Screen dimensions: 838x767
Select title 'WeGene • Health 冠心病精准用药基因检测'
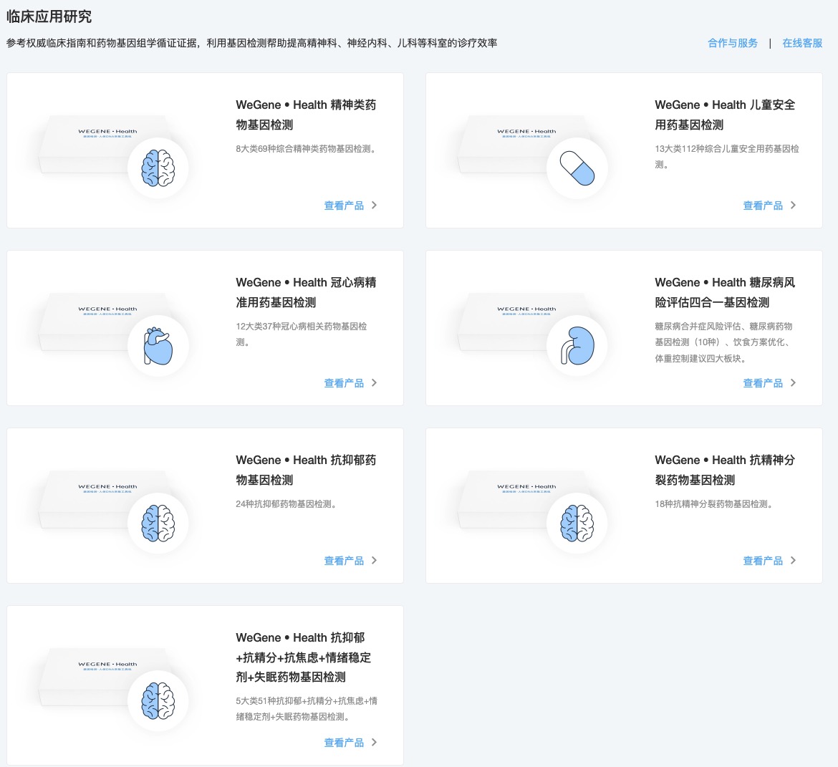click(307, 292)
